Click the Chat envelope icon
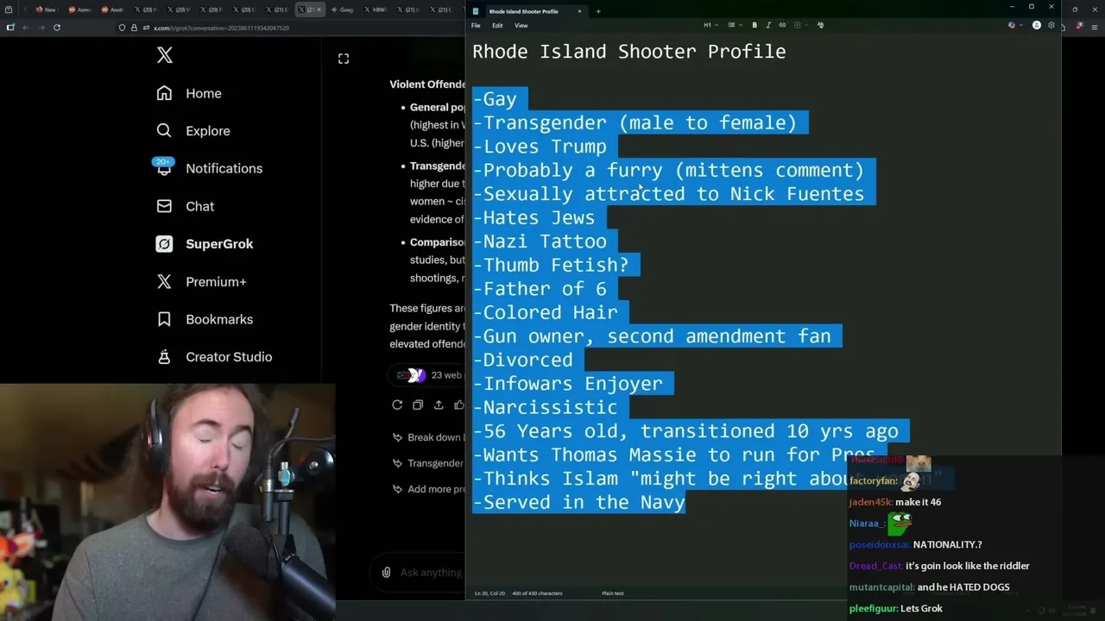The width and height of the screenshot is (1105, 621). pyautogui.click(x=164, y=206)
